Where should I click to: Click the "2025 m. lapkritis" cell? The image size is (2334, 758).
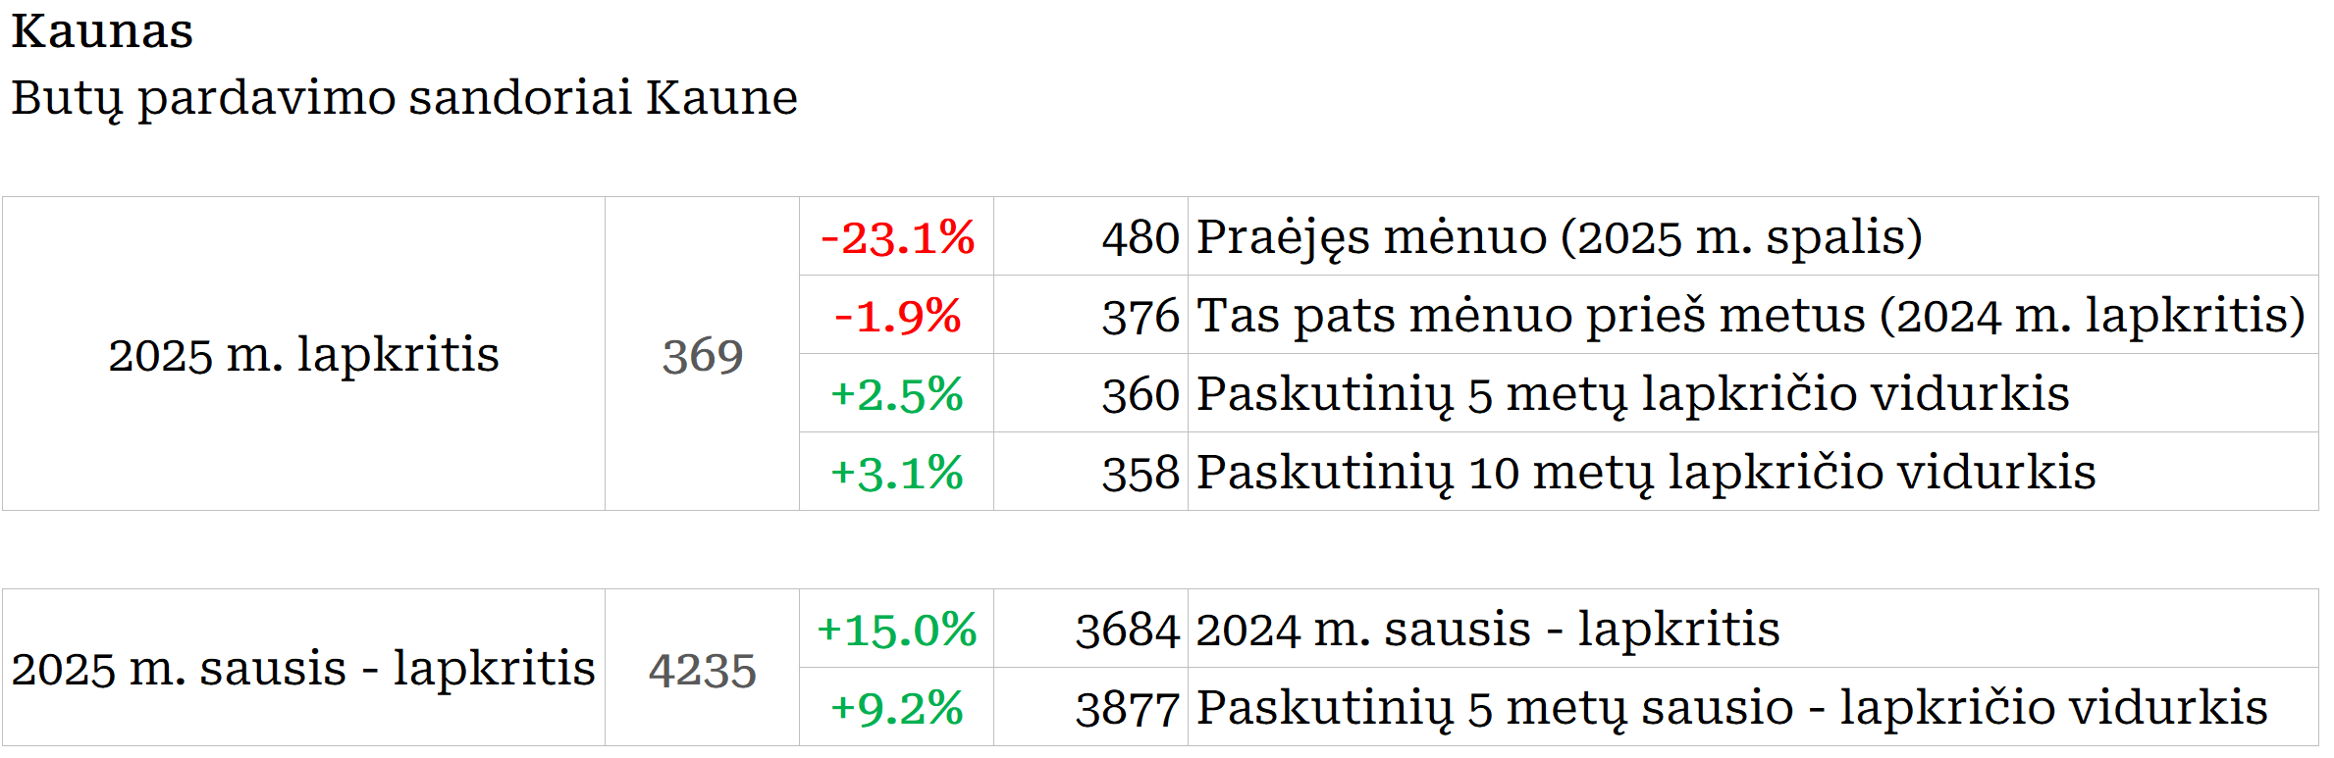303,354
